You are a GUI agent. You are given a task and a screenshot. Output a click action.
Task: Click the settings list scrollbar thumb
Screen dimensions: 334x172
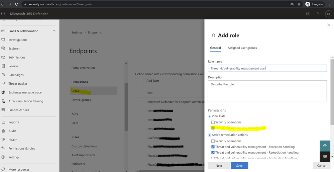pyautogui.click(x=126, y=106)
